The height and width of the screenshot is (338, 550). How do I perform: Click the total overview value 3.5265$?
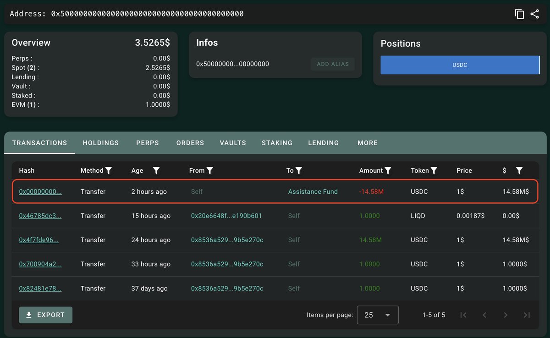pos(152,43)
